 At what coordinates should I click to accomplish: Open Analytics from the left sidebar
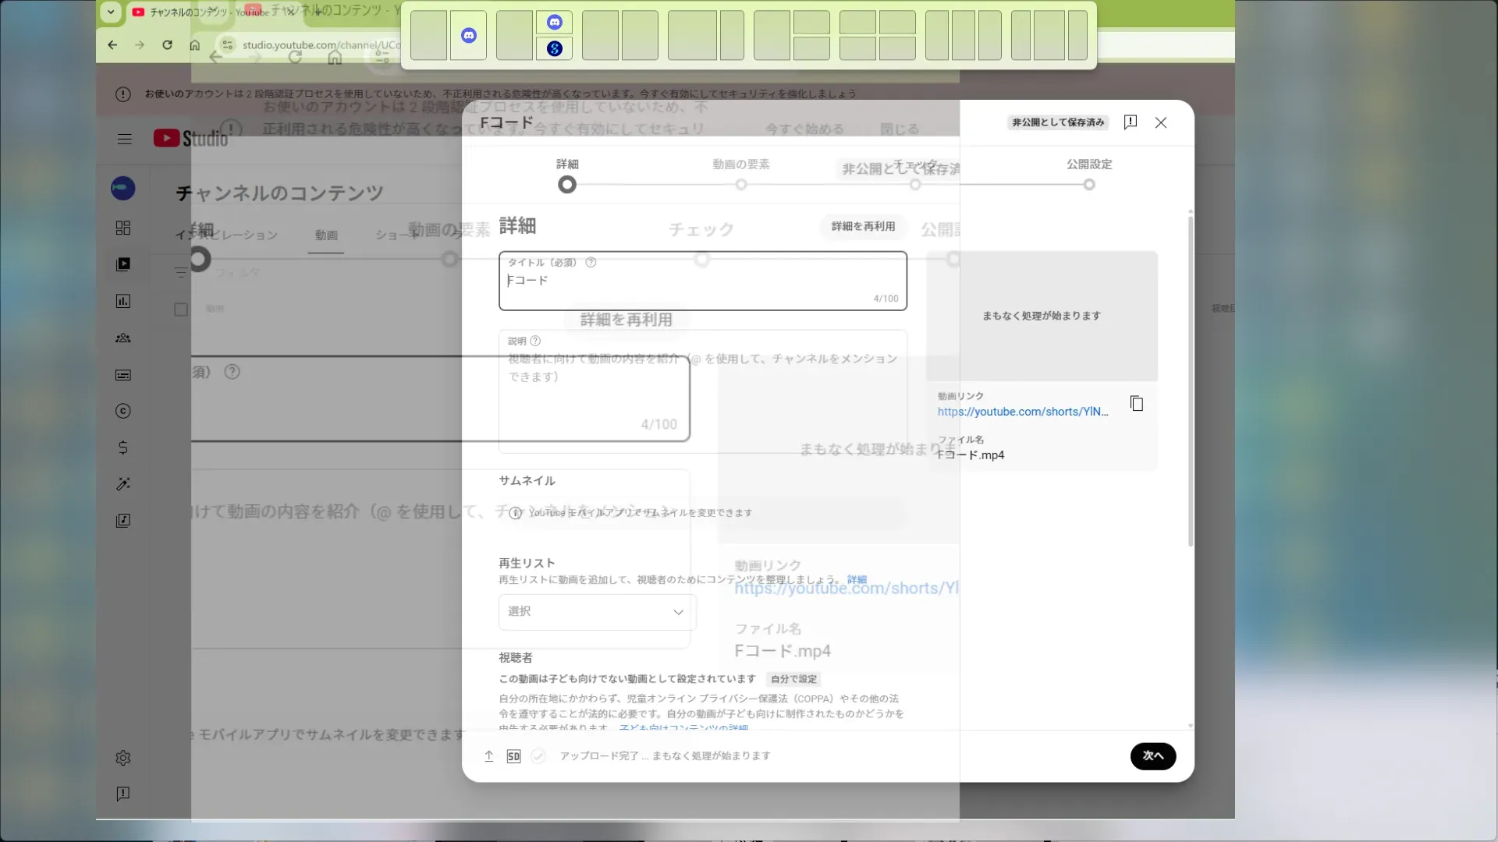pos(123,301)
